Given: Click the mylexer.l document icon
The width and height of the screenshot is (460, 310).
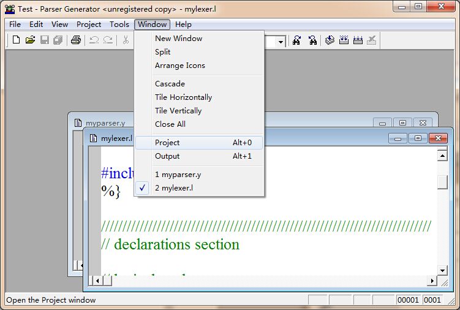Looking at the screenshot, I should click(x=93, y=138).
